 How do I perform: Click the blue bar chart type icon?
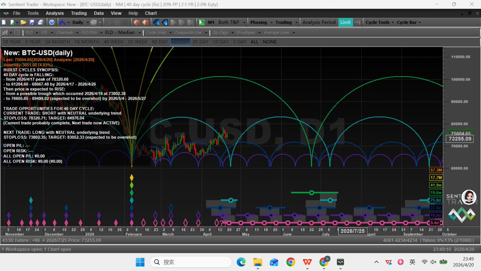click(x=62, y=22)
